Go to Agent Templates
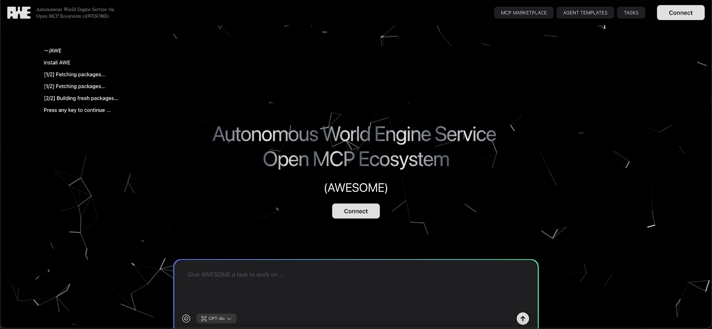Screen dimensions: 712x329 pos(585,13)
